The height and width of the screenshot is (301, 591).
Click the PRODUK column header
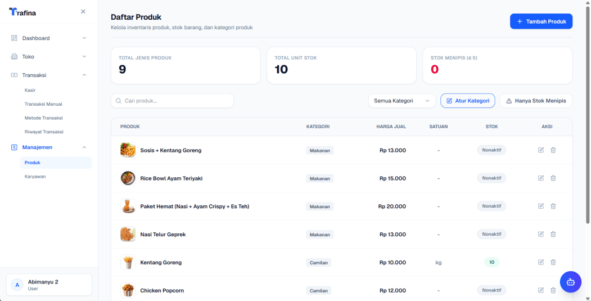130,127
